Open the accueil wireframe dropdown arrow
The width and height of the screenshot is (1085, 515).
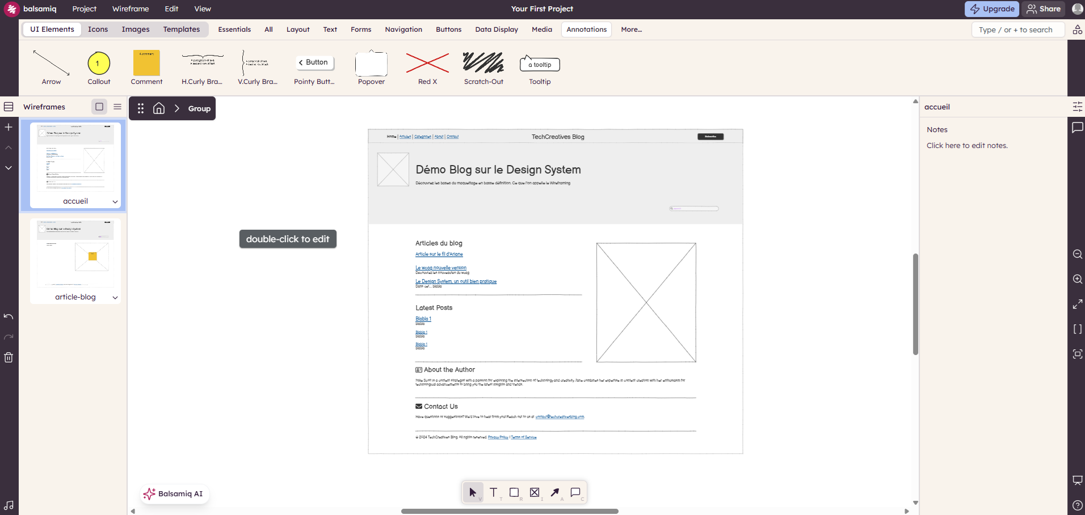pyautogui.click(x=115, y=201)
